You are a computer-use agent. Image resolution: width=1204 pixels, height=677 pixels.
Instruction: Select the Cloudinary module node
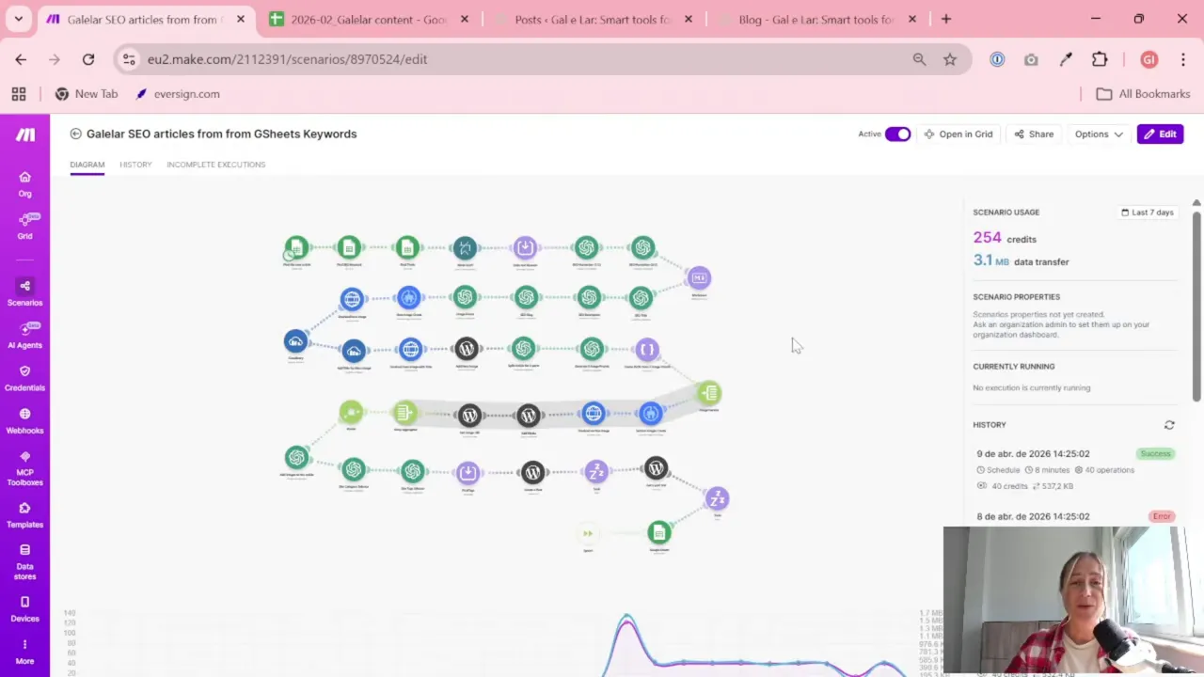coord(295,341)
